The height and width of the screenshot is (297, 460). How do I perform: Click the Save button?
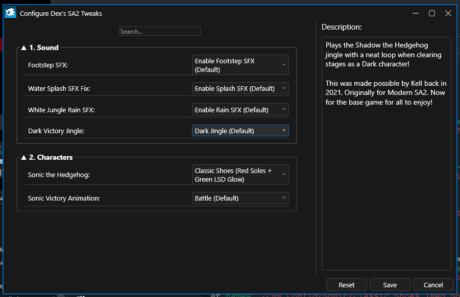[390, 285]
